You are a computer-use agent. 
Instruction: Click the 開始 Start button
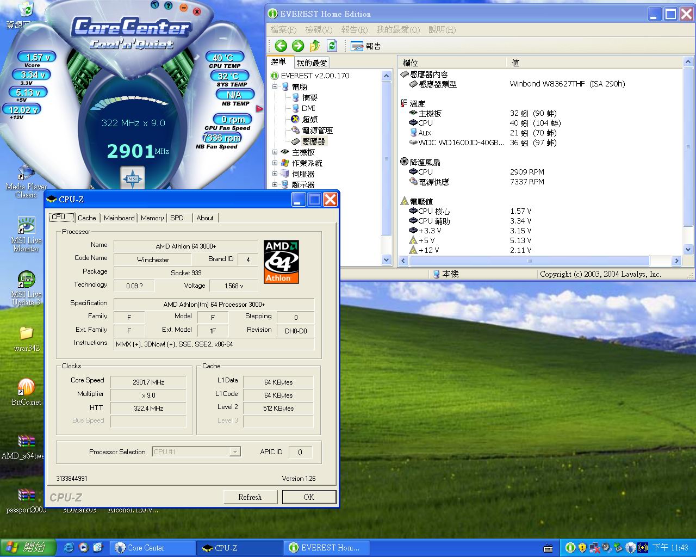[x=28, y=548]
